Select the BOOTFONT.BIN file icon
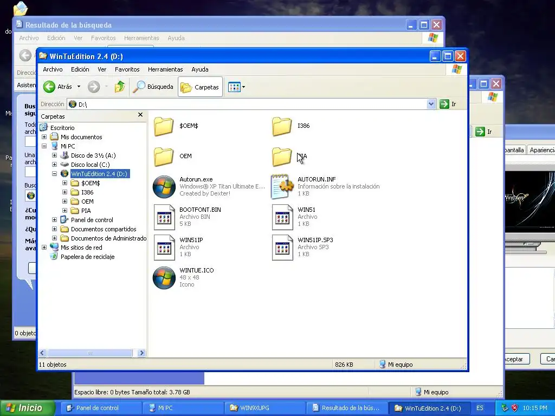The image size is (555, 416). click(165, 217)
